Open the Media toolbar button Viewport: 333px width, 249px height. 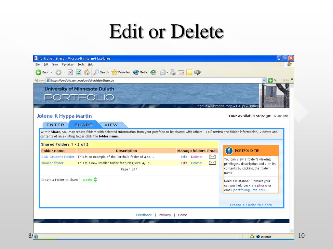tap(140, 72)
